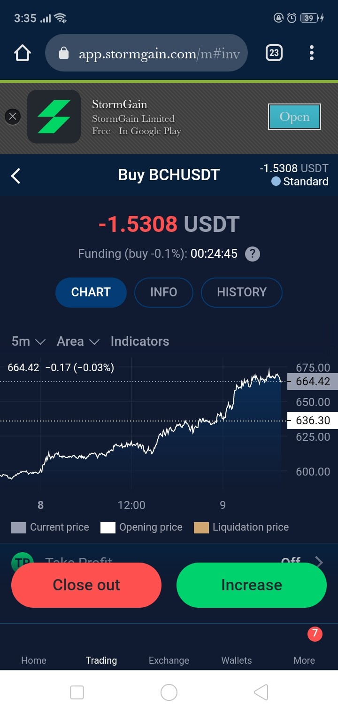Tap the StormGain green logo icon
Screen dimensions: 338x715
(54, 117)
